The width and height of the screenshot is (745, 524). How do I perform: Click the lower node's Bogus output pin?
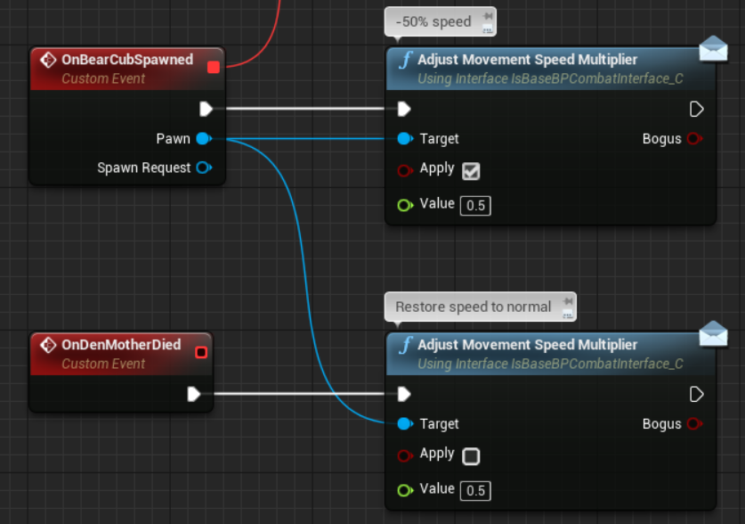[x=694, y=423]
